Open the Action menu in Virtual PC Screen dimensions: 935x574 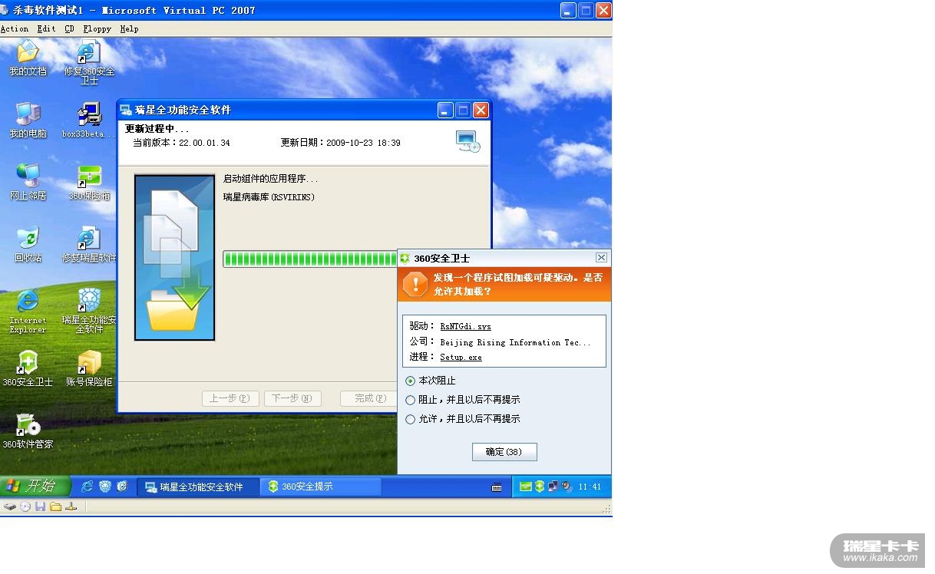click(x=15, y=28)
